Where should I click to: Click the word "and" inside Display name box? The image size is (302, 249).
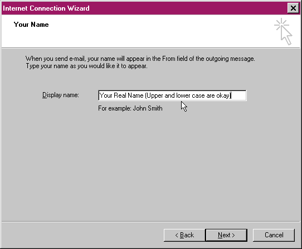(x=169, y=95)
